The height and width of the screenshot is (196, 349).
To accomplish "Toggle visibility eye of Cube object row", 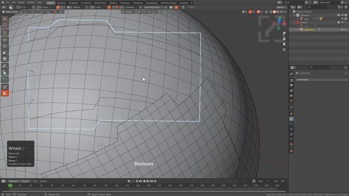I will [x=342, y=19].
